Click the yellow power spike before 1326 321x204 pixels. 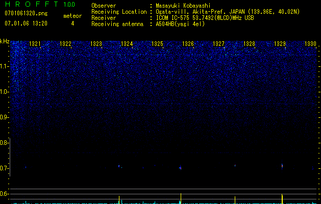[181, 198]
